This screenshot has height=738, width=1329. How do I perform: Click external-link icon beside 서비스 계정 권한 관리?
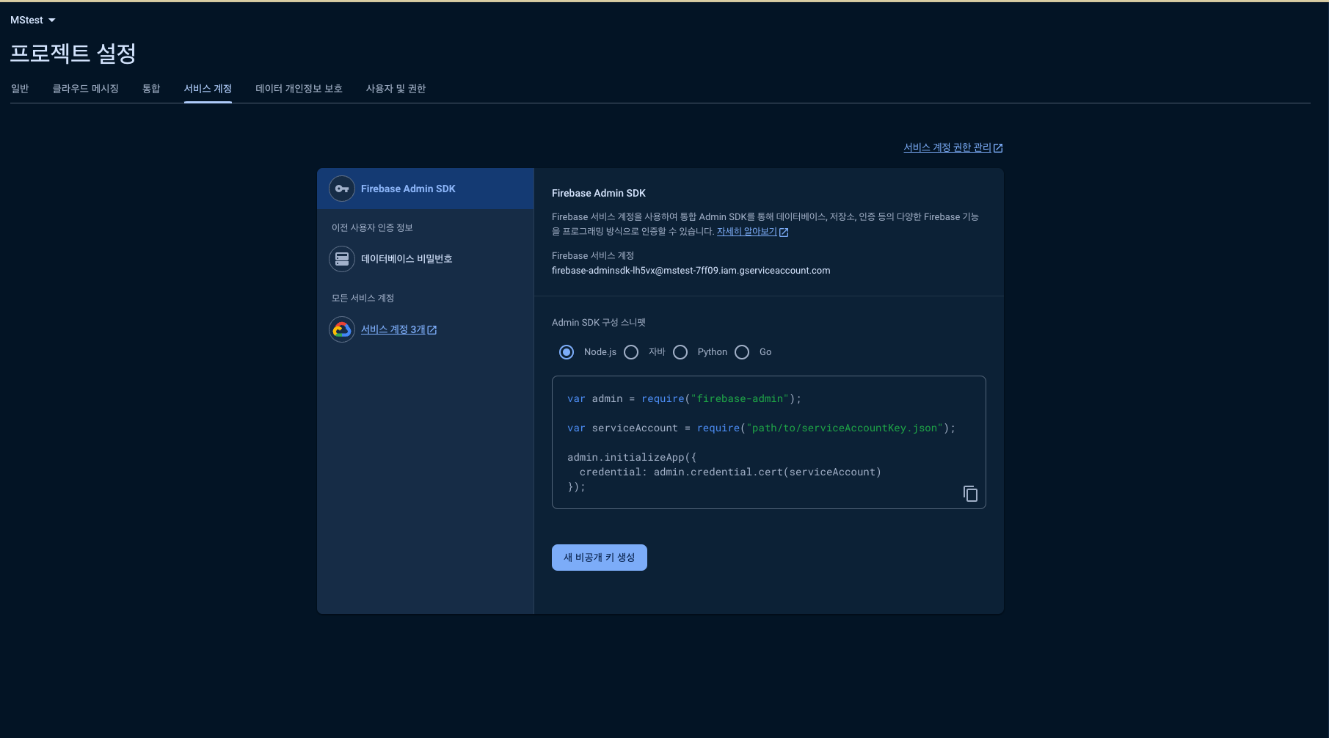click(x=998, y=148)
